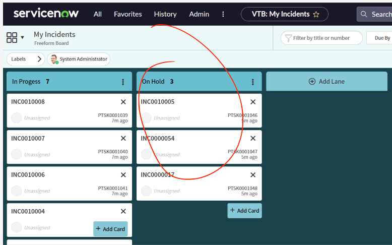Add a new lane
Image resolution: width=392 pixels, height=245 pixels.
point(326,81)
